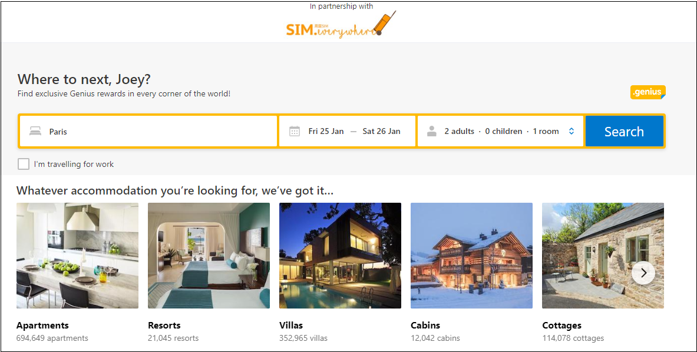This screenshot has height=352, width=697.
Task: Open the Resorts bedroom thumbnail
Action: (209, 256)
